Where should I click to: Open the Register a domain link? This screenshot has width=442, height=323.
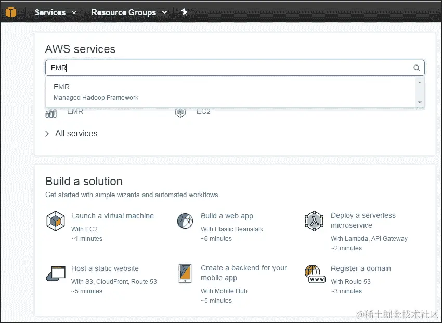pyautogui.click(x=361, y=268)
